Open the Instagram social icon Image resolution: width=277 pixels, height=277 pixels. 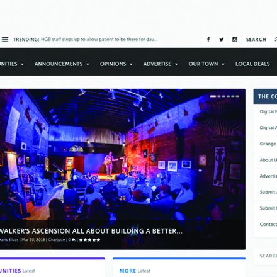235,40
